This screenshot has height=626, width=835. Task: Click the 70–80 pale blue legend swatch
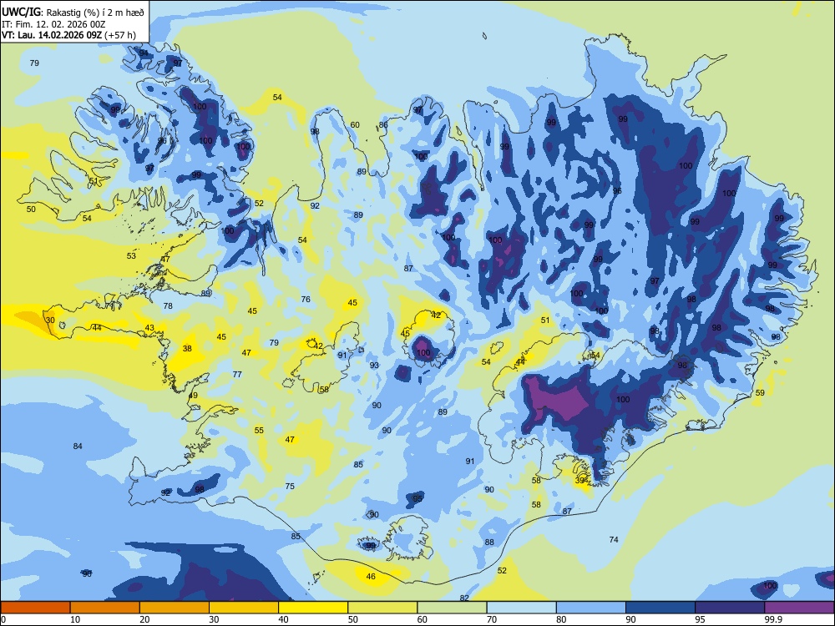click(x=521, y=608)
